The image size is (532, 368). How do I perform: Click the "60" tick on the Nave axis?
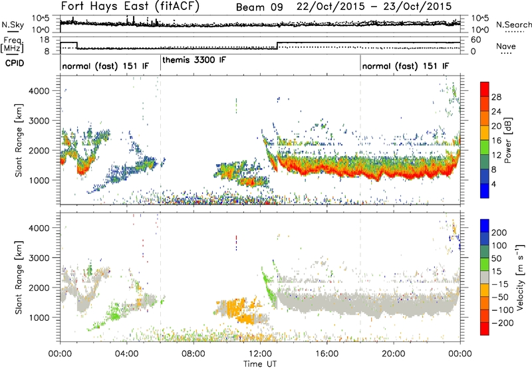(x=476, y=40)
